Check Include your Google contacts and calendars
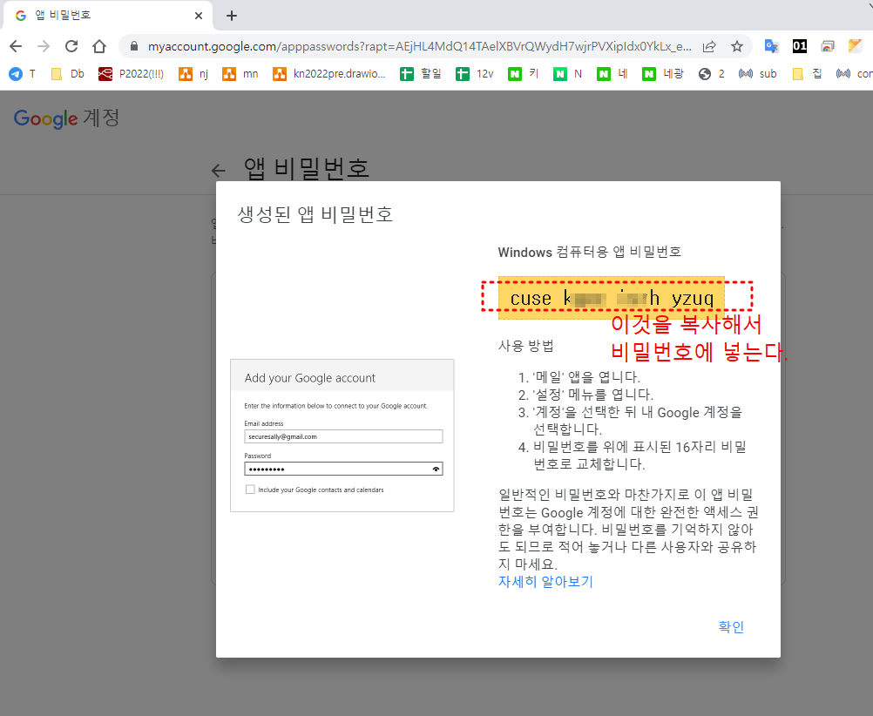The image size is (873, 716). 250,490
